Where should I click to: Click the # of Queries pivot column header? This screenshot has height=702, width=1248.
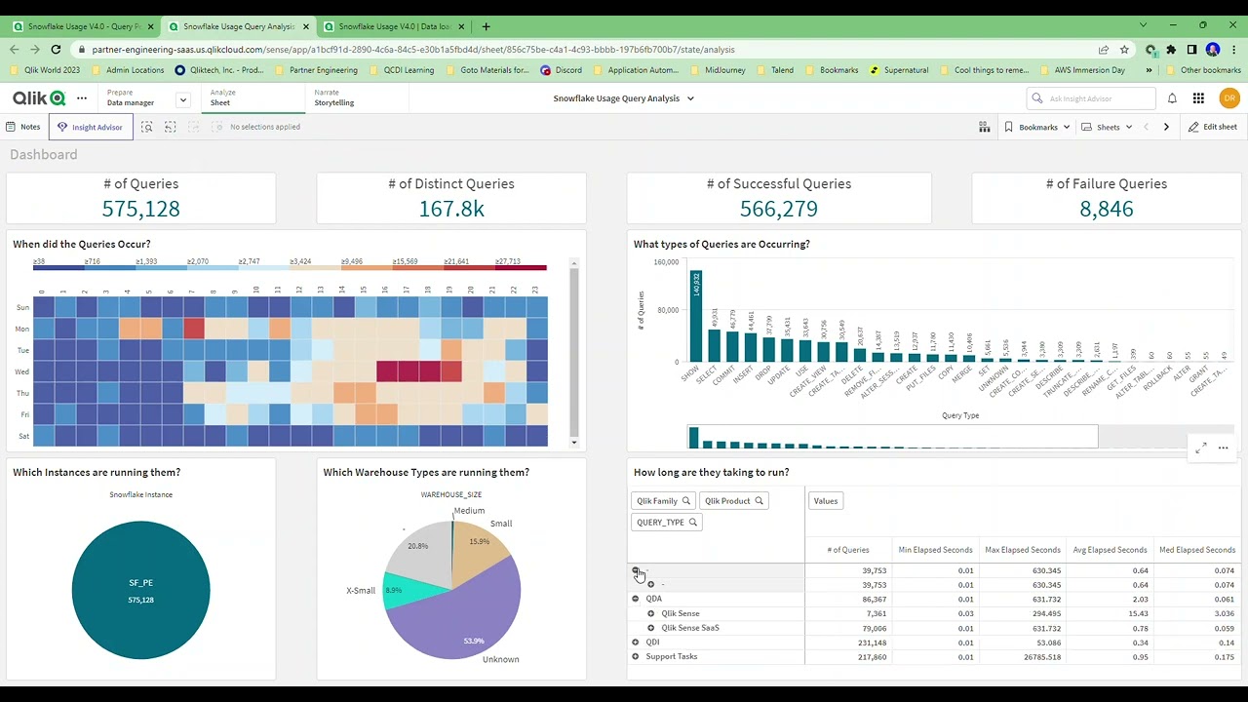847,550
